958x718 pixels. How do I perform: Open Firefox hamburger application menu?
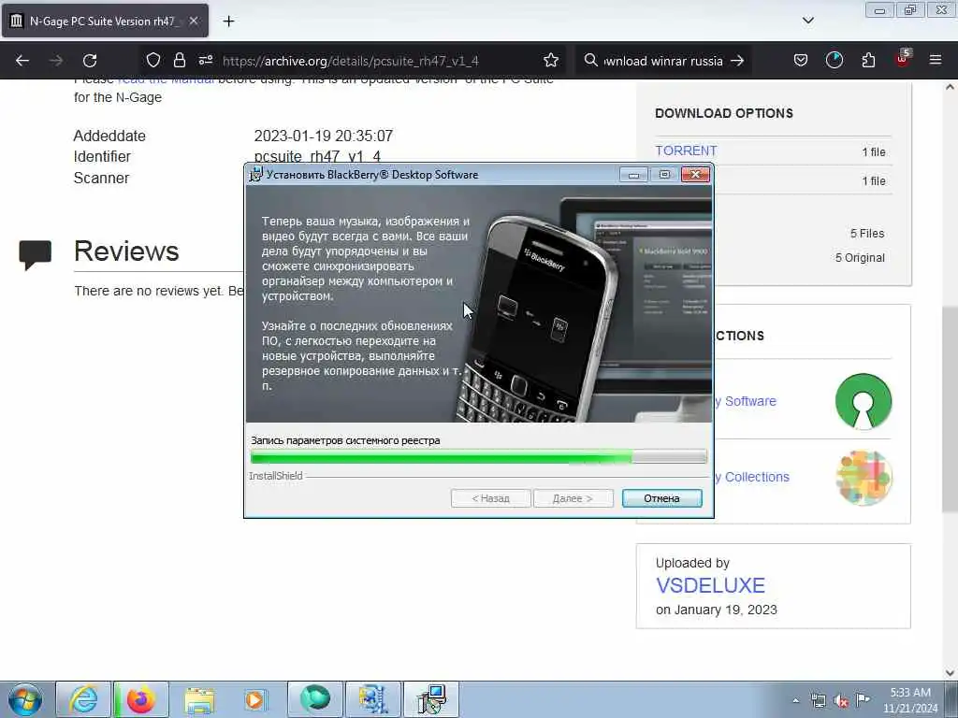(936, 60)
